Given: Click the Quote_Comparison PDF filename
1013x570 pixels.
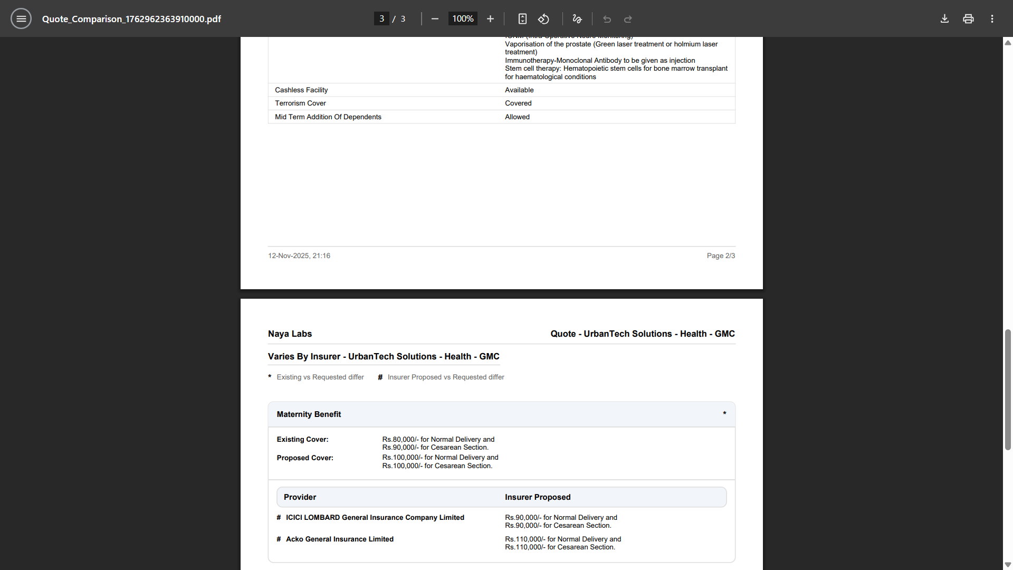Looking at the screenshot, I should 131,18.
